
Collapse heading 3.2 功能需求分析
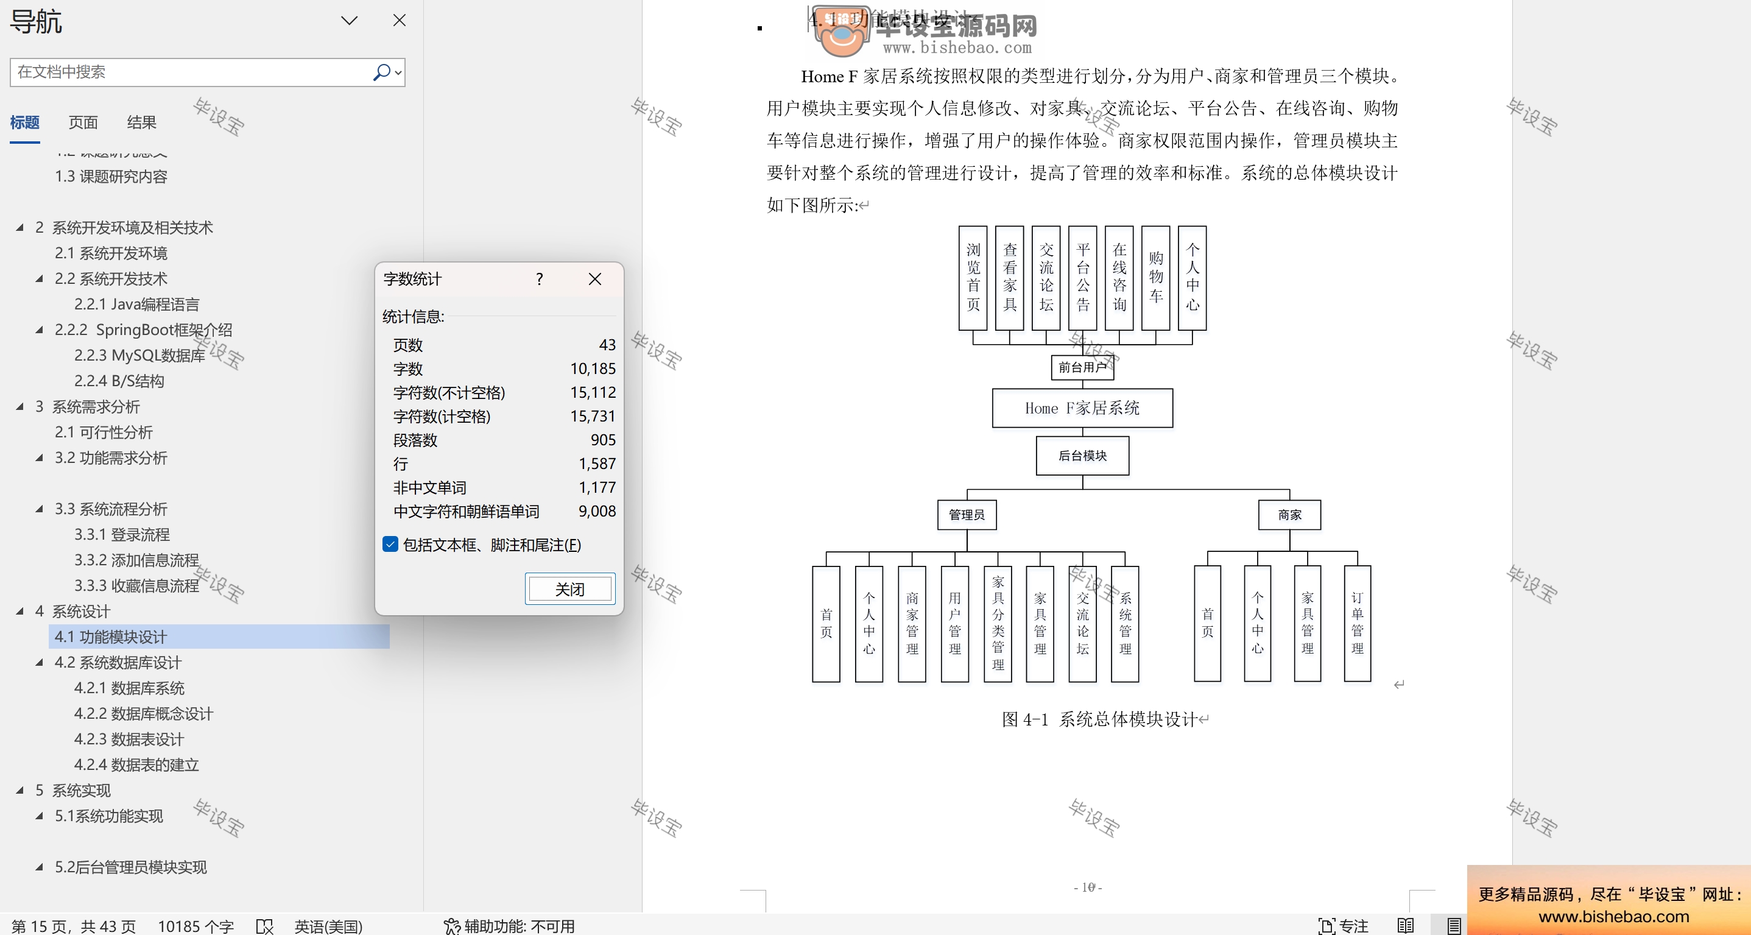(40, 457)
